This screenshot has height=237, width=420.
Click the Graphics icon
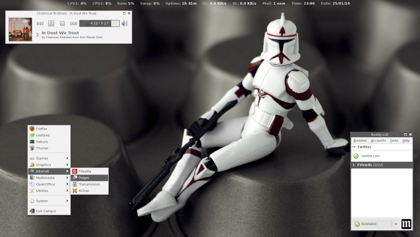[x=32, y=165]
